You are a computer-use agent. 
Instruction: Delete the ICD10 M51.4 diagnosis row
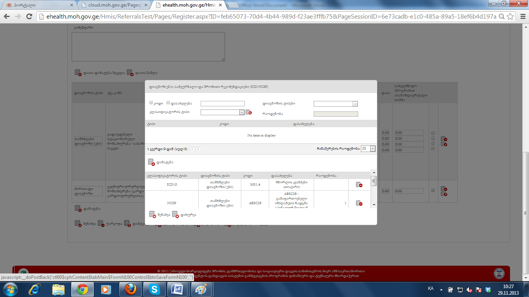click(359, 185)
